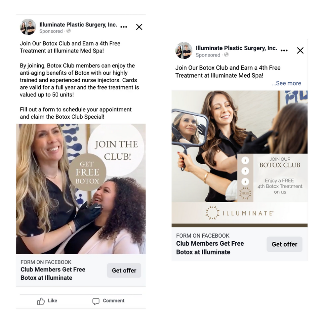Click Like thumbs-up on left ad
Image resolution: width=324 pixels, height=324 pixels.
[41, 301]
